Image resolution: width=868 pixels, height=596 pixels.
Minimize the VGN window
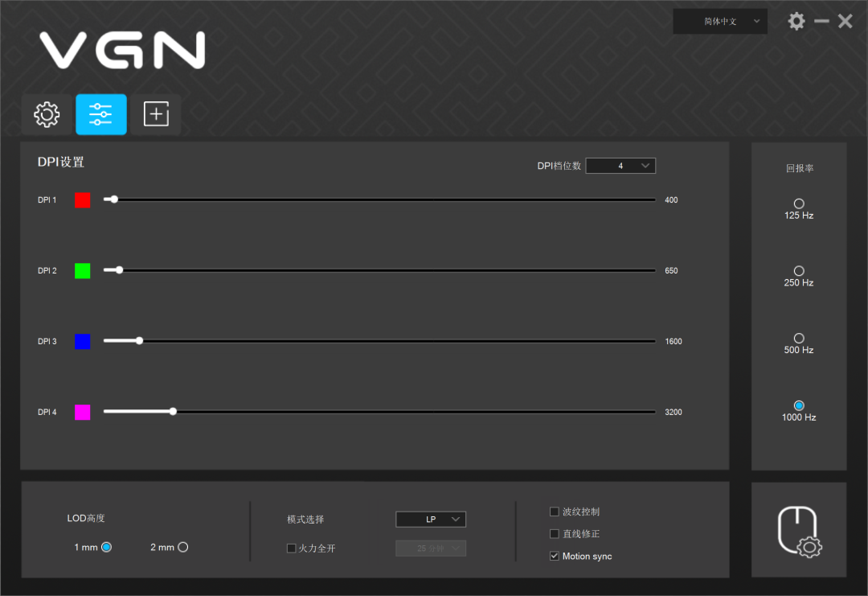[x=821, y=22]
